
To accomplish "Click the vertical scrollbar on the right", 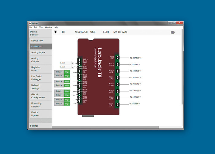I will (182, 66).
